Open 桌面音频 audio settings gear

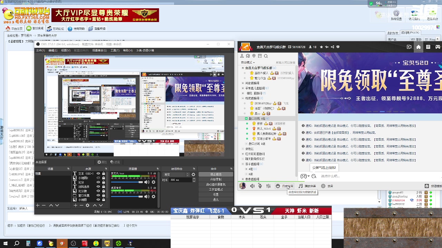click(154, 196)
